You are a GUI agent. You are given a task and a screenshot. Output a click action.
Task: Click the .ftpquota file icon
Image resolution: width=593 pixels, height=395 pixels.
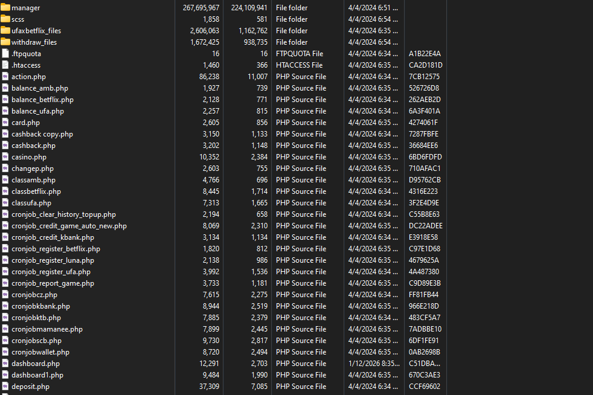click(x=5, y=54)
